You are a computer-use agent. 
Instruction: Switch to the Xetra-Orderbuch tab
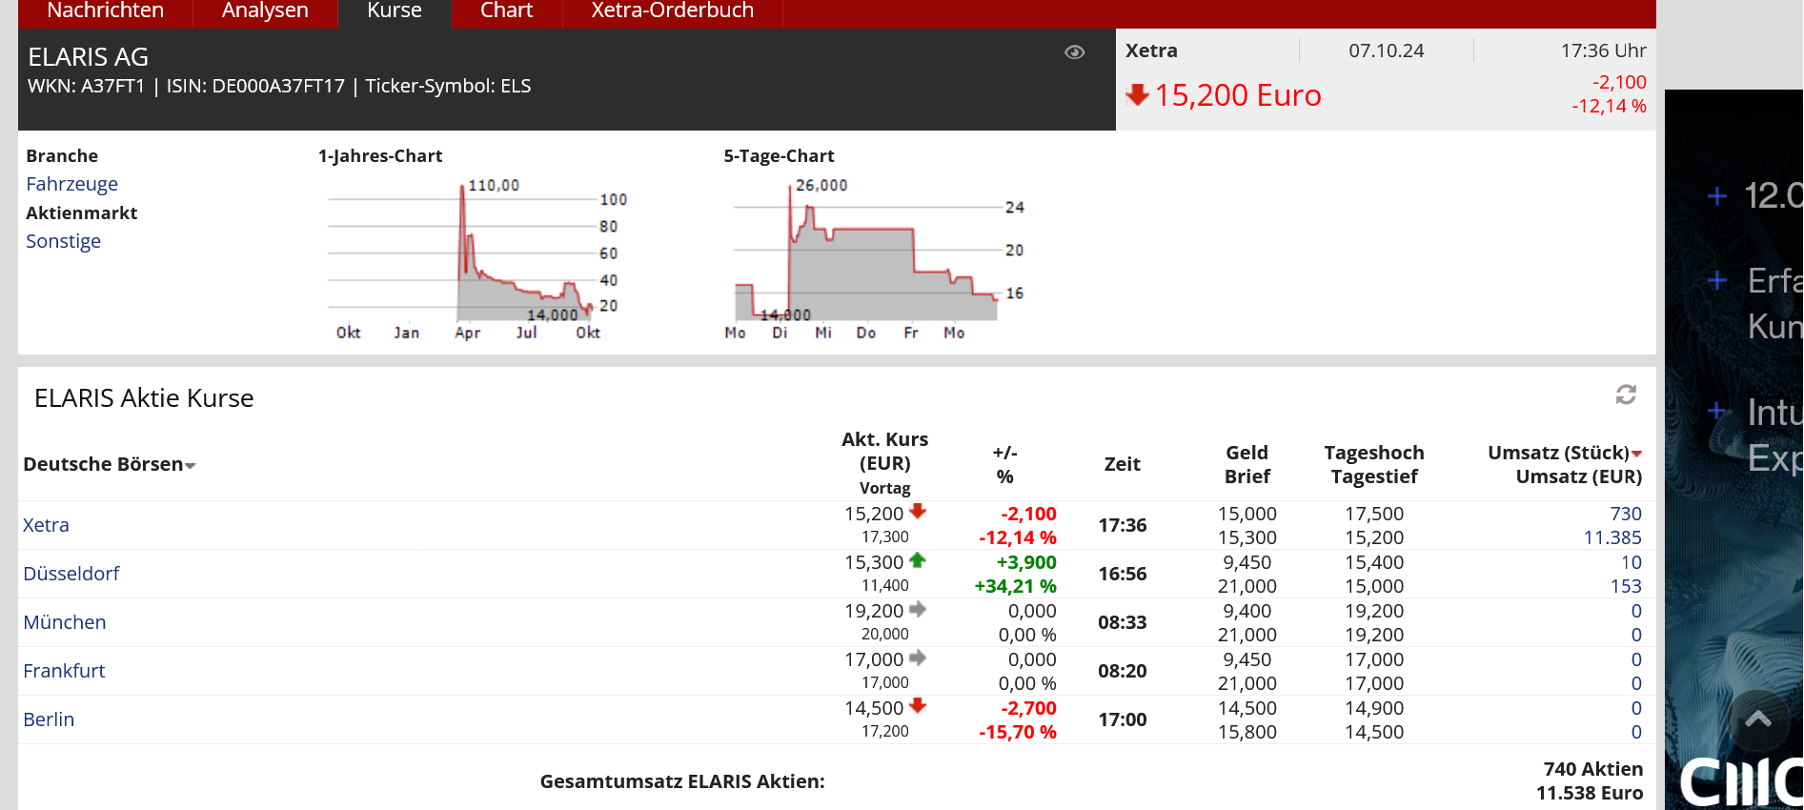pos(672,11)
